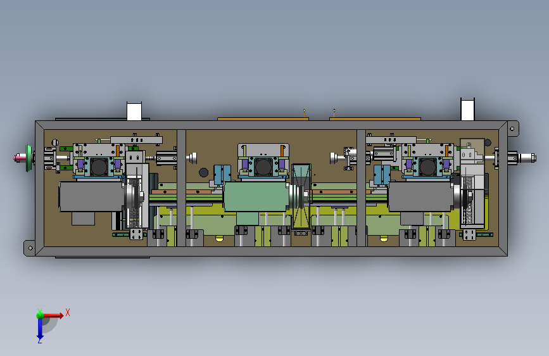The height and width of the screenshot is (356, 549).
Task: Click the red X axis arrow of triad
Action: pyautogui.click(x=53, y=315)
